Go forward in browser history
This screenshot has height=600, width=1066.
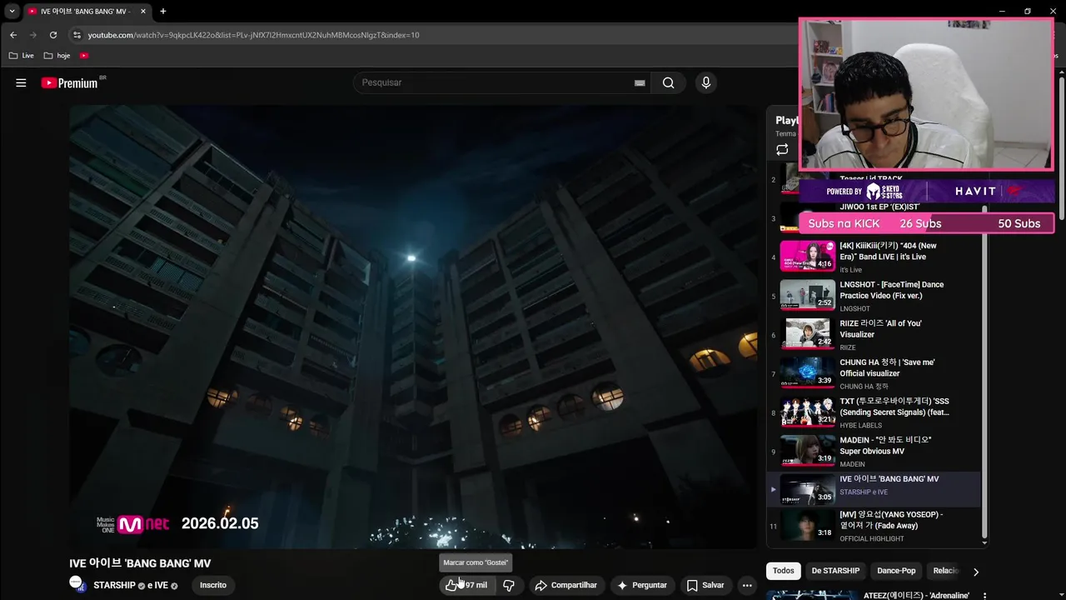point(33,35)
